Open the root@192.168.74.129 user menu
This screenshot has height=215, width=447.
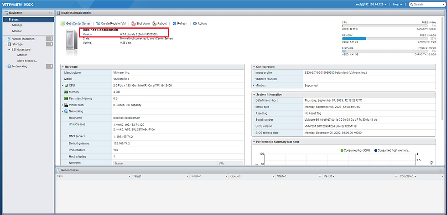coord(371,4)
